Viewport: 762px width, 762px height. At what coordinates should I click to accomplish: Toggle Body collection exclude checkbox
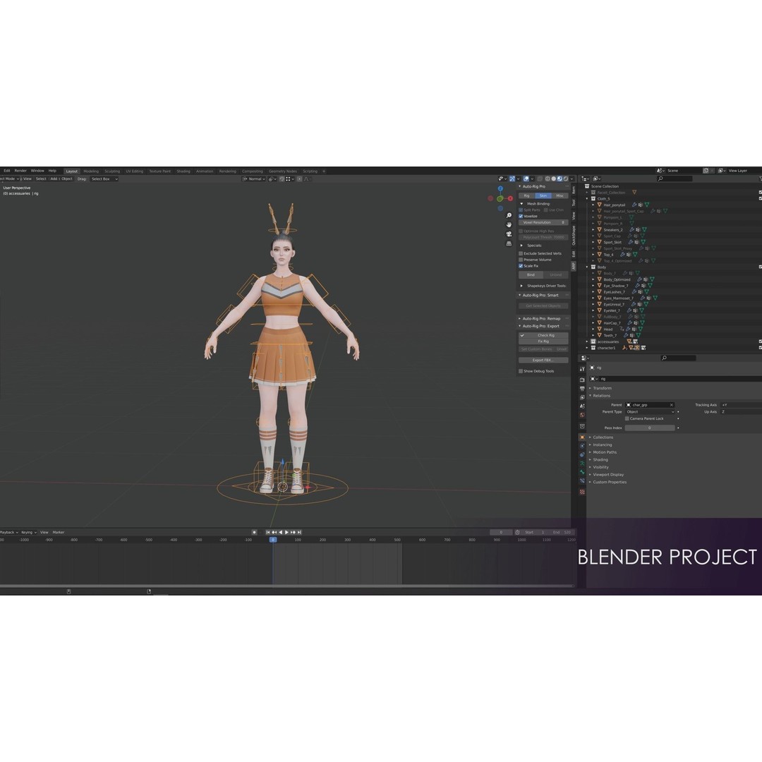coord(760,267)
